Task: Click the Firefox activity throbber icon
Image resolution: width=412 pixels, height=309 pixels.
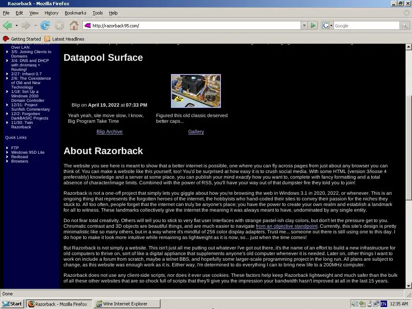Action: (x=406, y=12)
